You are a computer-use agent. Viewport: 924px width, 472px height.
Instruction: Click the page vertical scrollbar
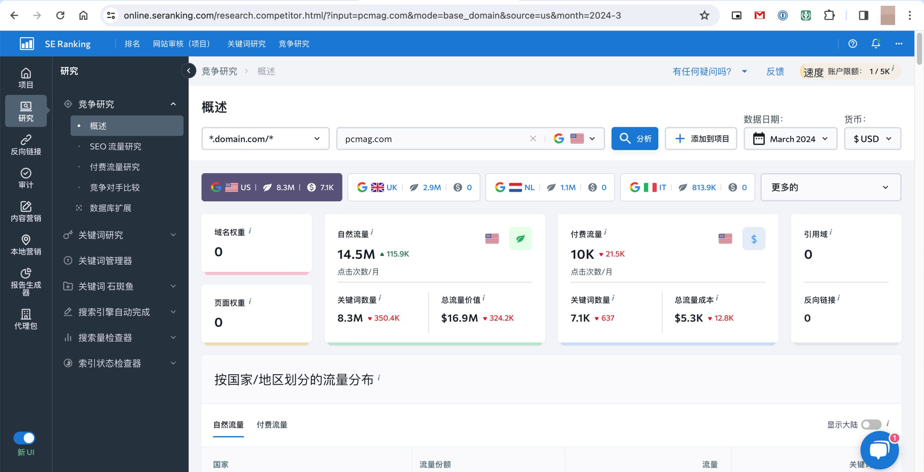click(x=919, y=49)
